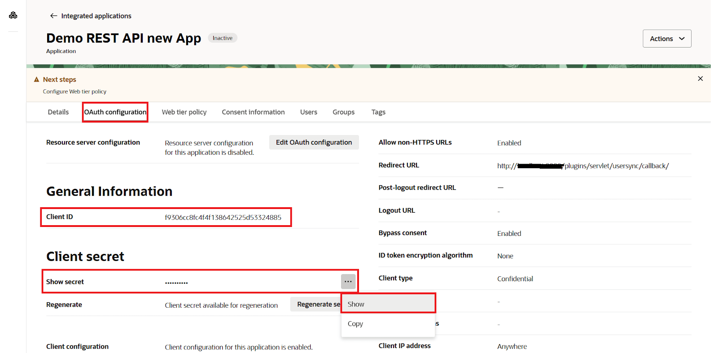The height and width of the screenshot is (353, 718).
Task: Go back to Integrated applications
Action: tap(96, 16)
